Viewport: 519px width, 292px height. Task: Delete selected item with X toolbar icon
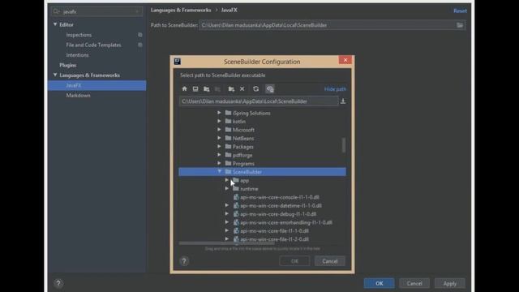coord(242,88)
